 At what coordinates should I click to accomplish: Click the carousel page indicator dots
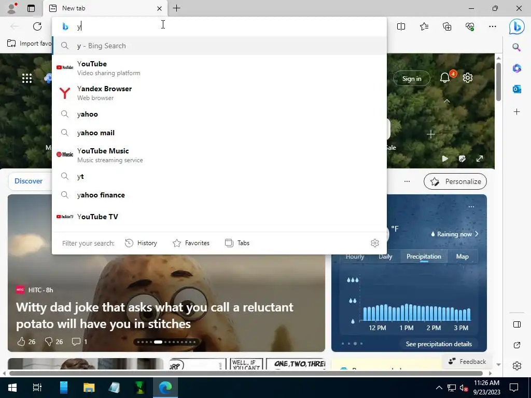pyautogui.click(x=166, y=342)
